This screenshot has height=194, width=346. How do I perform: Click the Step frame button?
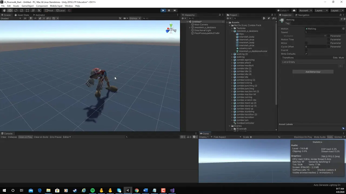175,11
